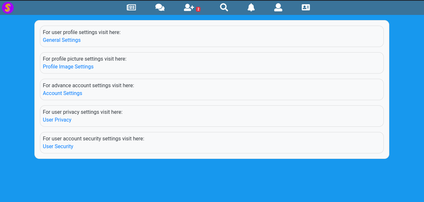Click text 'For advance account settings visit here:'
This screenshot has width=424, height=202.
[89, 86]
